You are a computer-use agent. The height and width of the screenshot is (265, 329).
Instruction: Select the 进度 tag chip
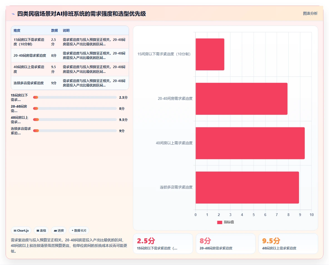(x=59, y=230)
